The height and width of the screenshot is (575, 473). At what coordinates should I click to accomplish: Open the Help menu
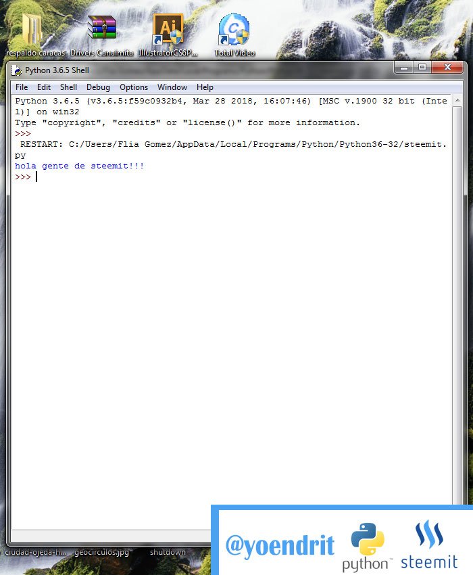coord(205,87)
